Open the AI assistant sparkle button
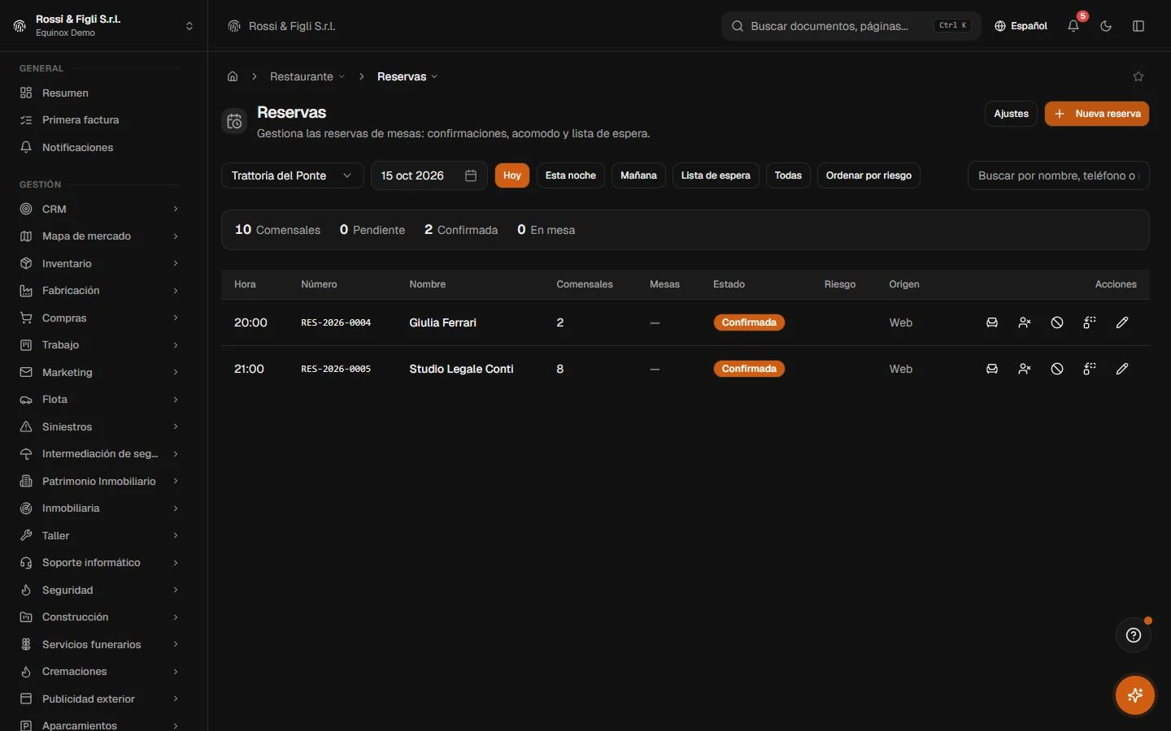The image size is (1171, 731). tap(1134, 695)
